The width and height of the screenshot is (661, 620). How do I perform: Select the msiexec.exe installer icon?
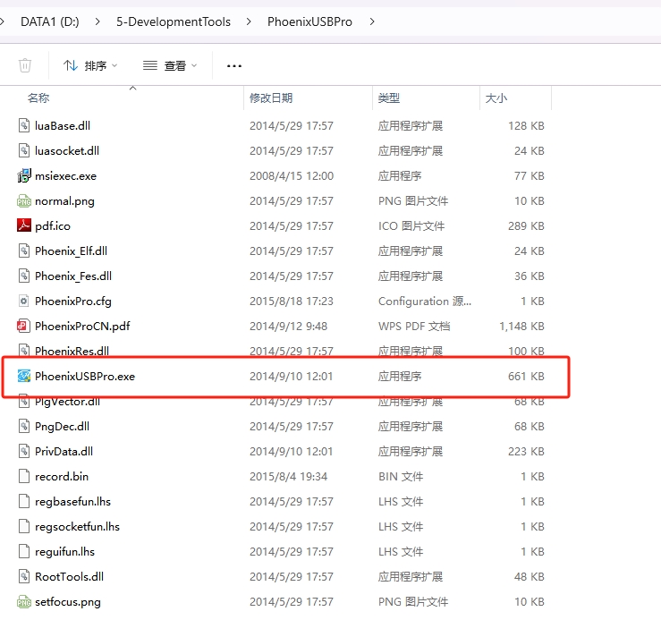(24, 176)
